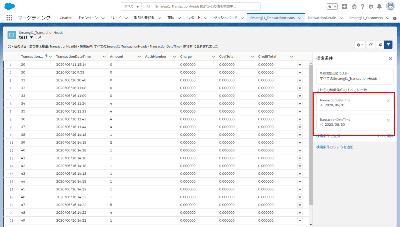This screenshot has width=400, height=227.
Task: Open row actions dropdown for record 29
Action: click(x=300, y=65)
